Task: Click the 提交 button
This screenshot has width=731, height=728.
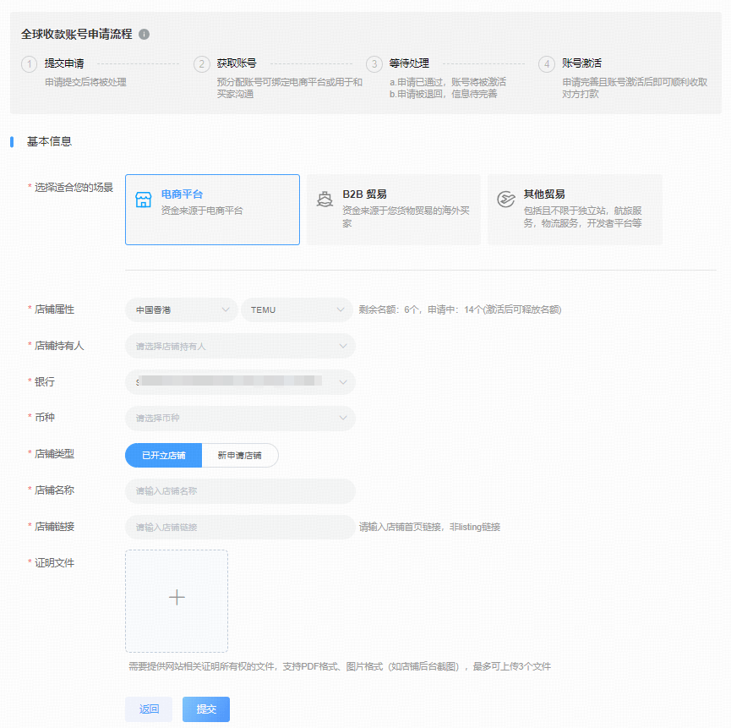Action: coord(206,709)
